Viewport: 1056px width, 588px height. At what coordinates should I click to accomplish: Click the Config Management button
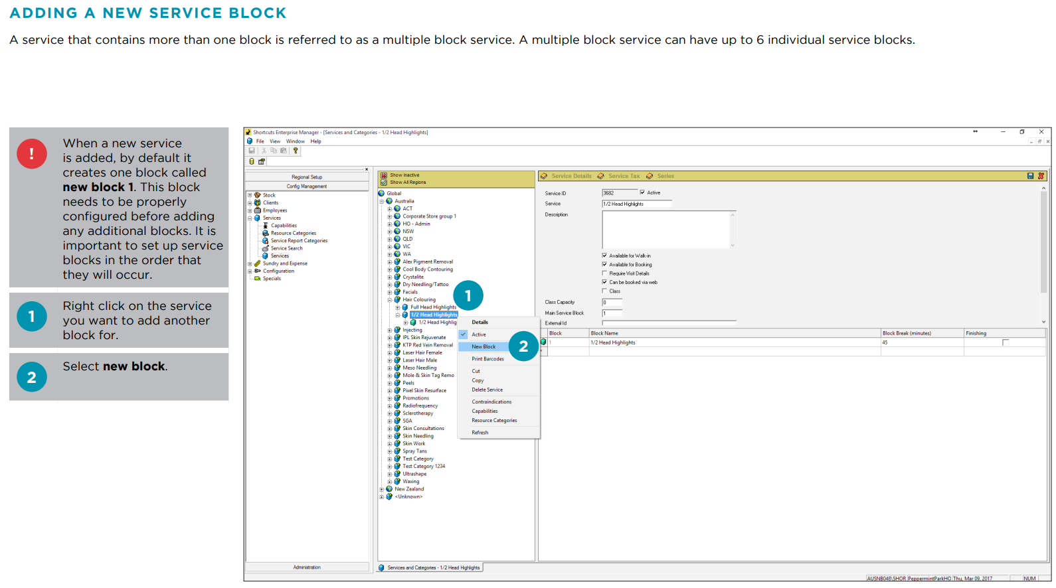click(307, 186)
